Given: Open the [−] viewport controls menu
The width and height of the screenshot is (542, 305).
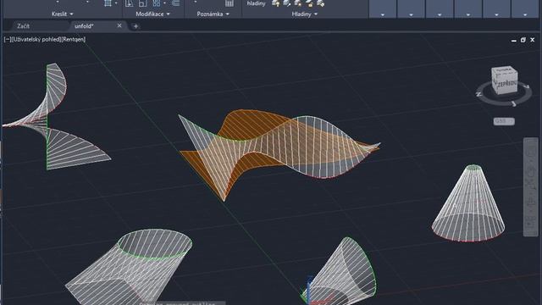Looking at the screenshot, I should [7, 40].
